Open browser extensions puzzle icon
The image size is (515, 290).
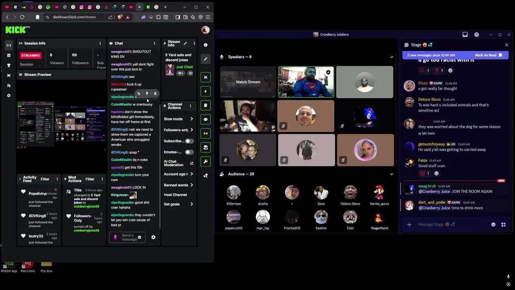click(159, 17)
